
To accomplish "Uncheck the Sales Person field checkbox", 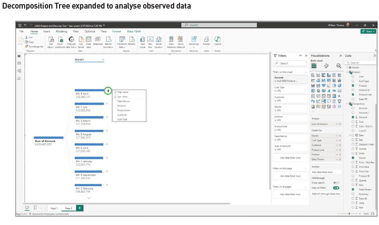I will (353, 189).
